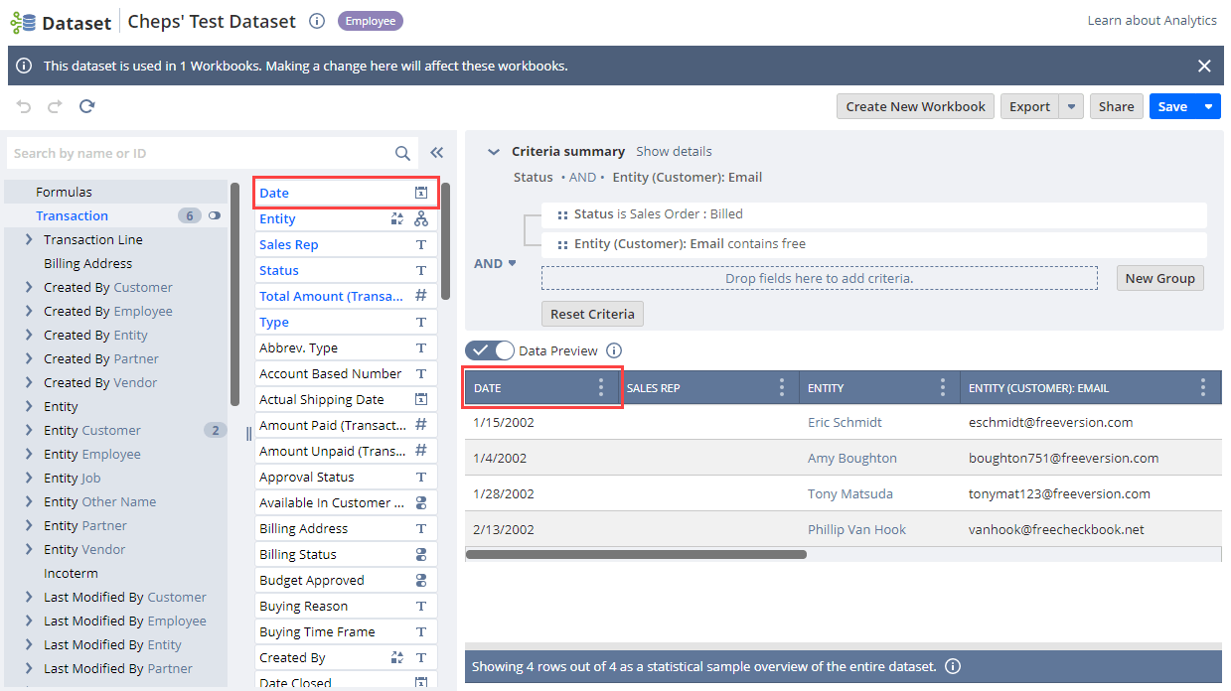
Task: Open the Export dropdown arrow
Action: tap(1071, 106)
